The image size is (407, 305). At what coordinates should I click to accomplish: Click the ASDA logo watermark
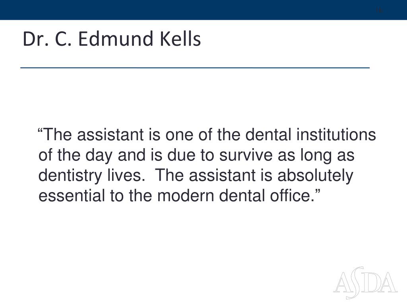click(365, 283)
